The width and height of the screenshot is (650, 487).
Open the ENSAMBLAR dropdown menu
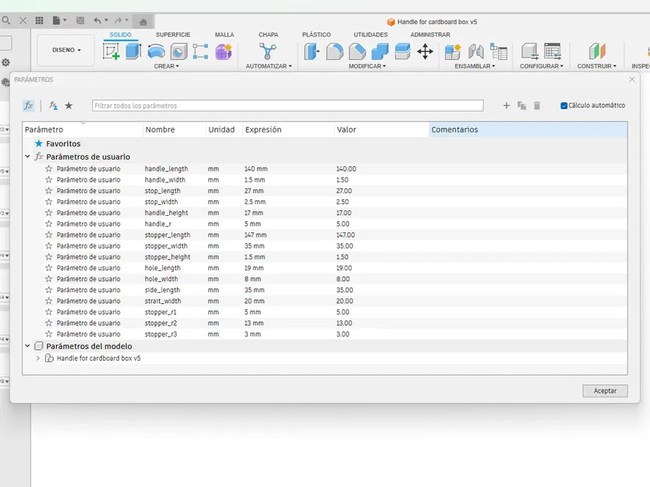click(475, 66)
